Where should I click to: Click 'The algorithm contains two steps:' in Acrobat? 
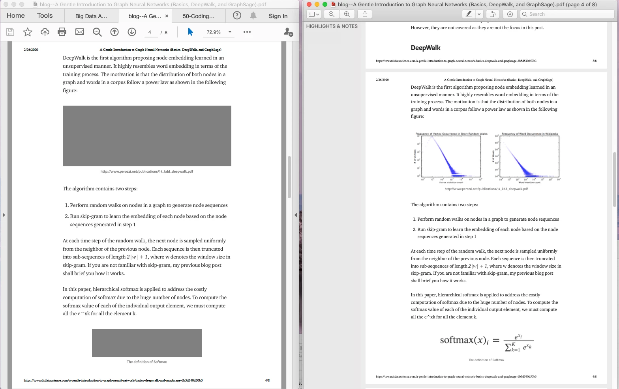pos(100,189)
